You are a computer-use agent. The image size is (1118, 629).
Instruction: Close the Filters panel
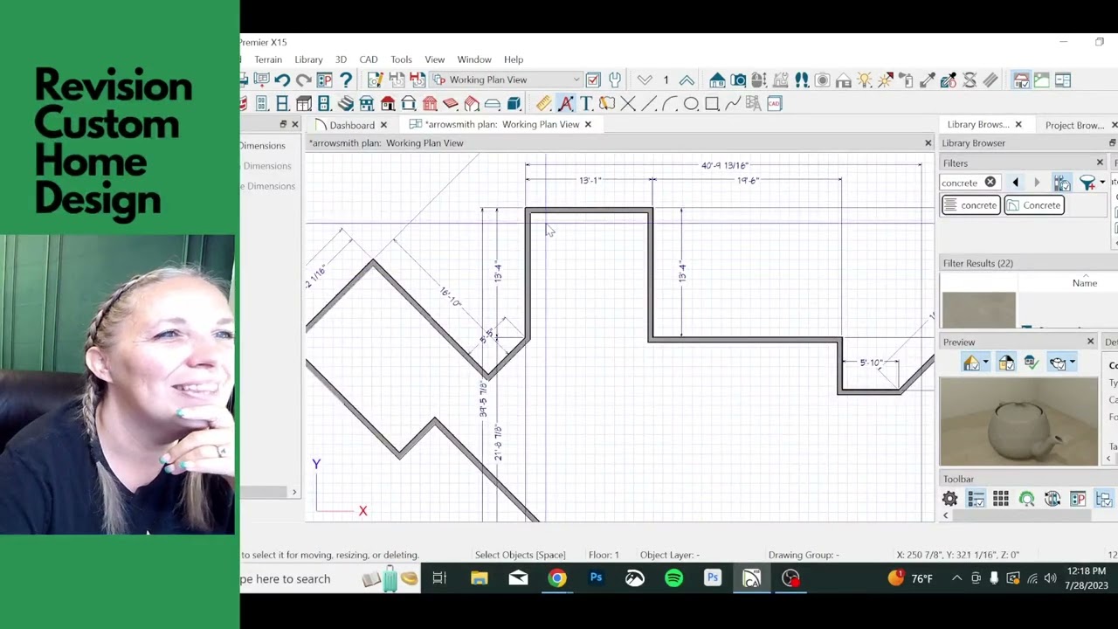pyautogui.click(x=1100, y=162)
